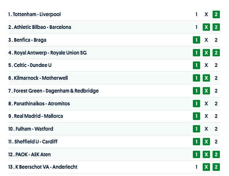Select home win for Athletic Bilbao - Barcelona
Screen dimensions: 229x176
coord(196,27)
